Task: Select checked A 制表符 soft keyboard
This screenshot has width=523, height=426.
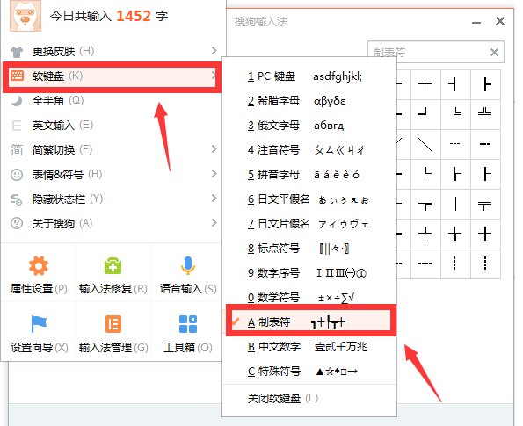Action: point(309,322)
